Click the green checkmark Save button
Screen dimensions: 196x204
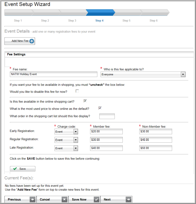point(23,169)
